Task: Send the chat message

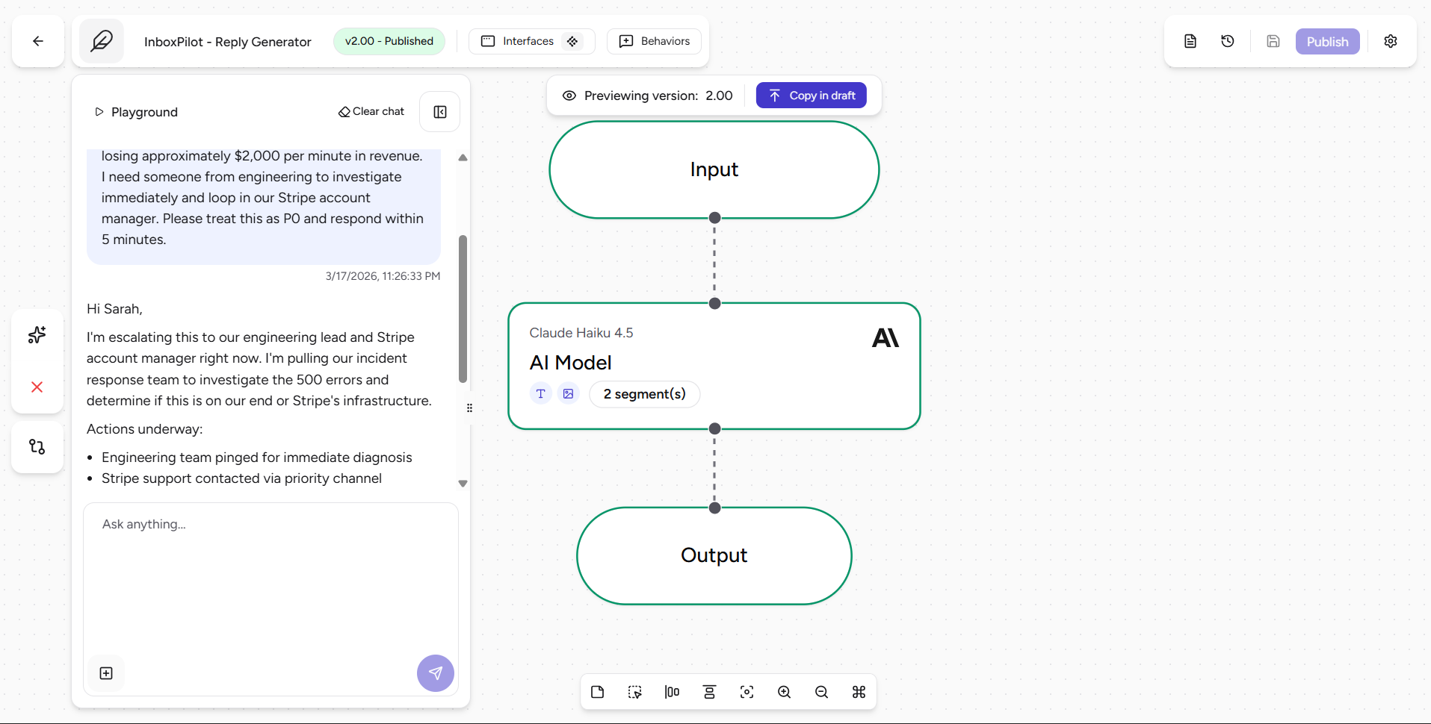Action: coord(436,673)
